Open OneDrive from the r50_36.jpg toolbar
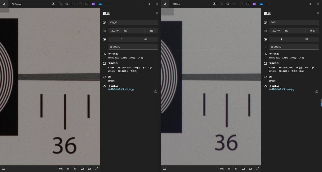This screenshot has width=322, height=172. (100, 4)
